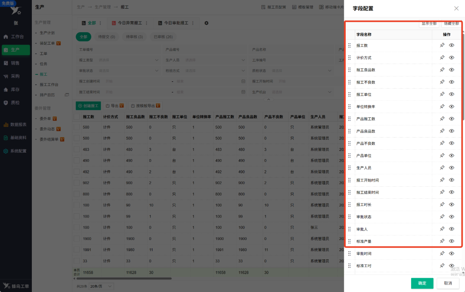This screenshot has width=465, height=292.
Task: Click the 创建报工 button
Action: click(88, 106)
